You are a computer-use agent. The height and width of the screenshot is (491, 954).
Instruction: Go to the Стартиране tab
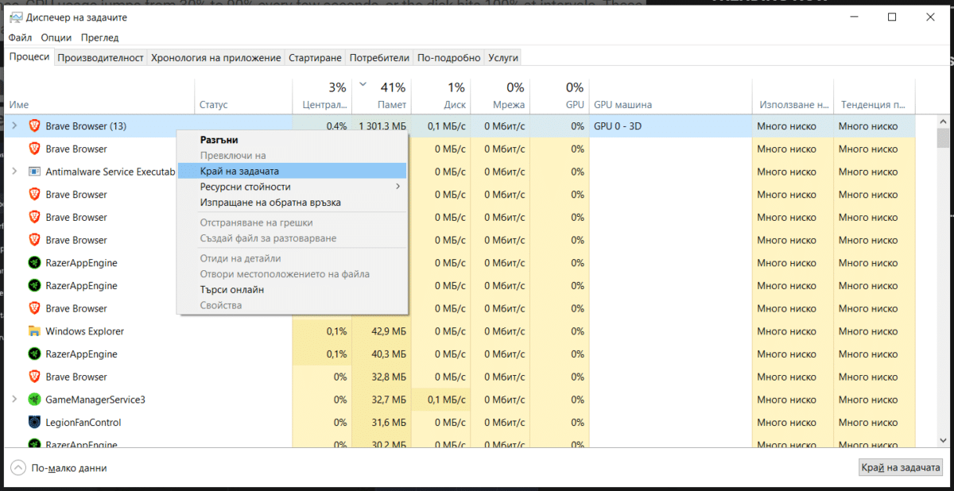pos(315,58)
